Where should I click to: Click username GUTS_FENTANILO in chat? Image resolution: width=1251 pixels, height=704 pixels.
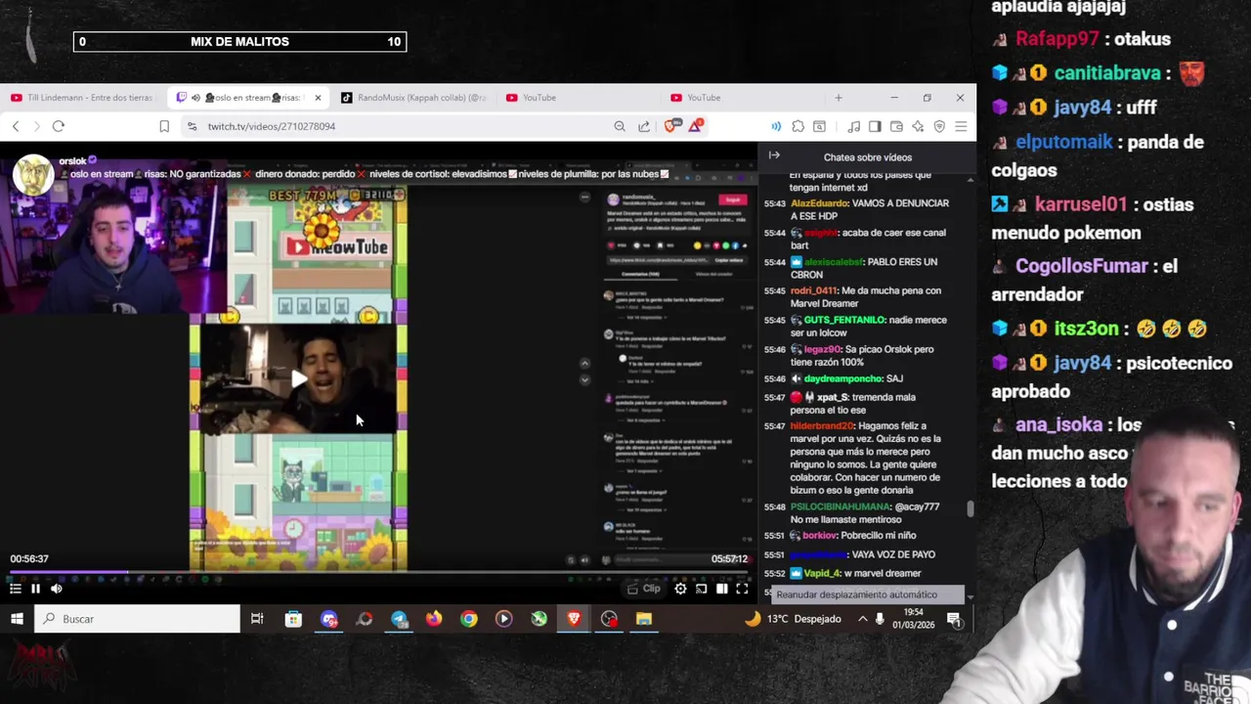pyautogui.click(x=844, y=320)
